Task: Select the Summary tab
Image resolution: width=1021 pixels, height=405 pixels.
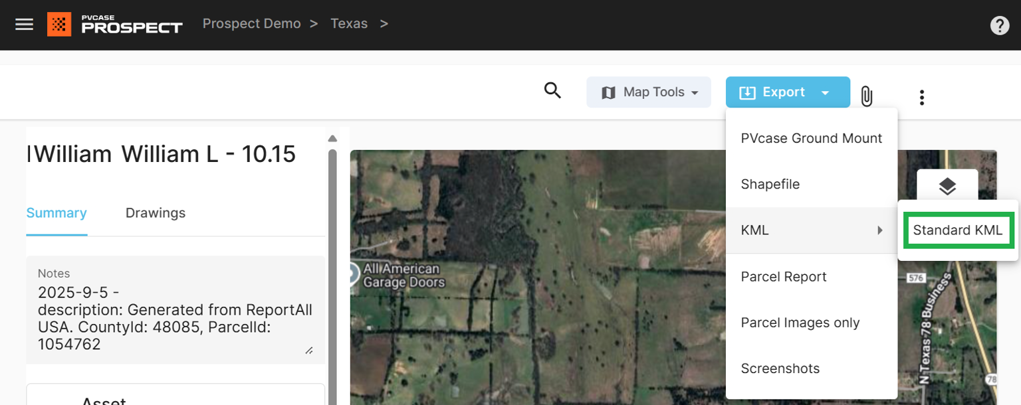Action: click(57, 213)
